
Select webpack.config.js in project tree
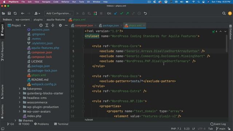pyautogui.click(x=44, y=84)
